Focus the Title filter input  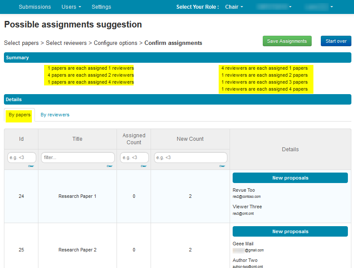pyautogui.click(x=78, y=157)
